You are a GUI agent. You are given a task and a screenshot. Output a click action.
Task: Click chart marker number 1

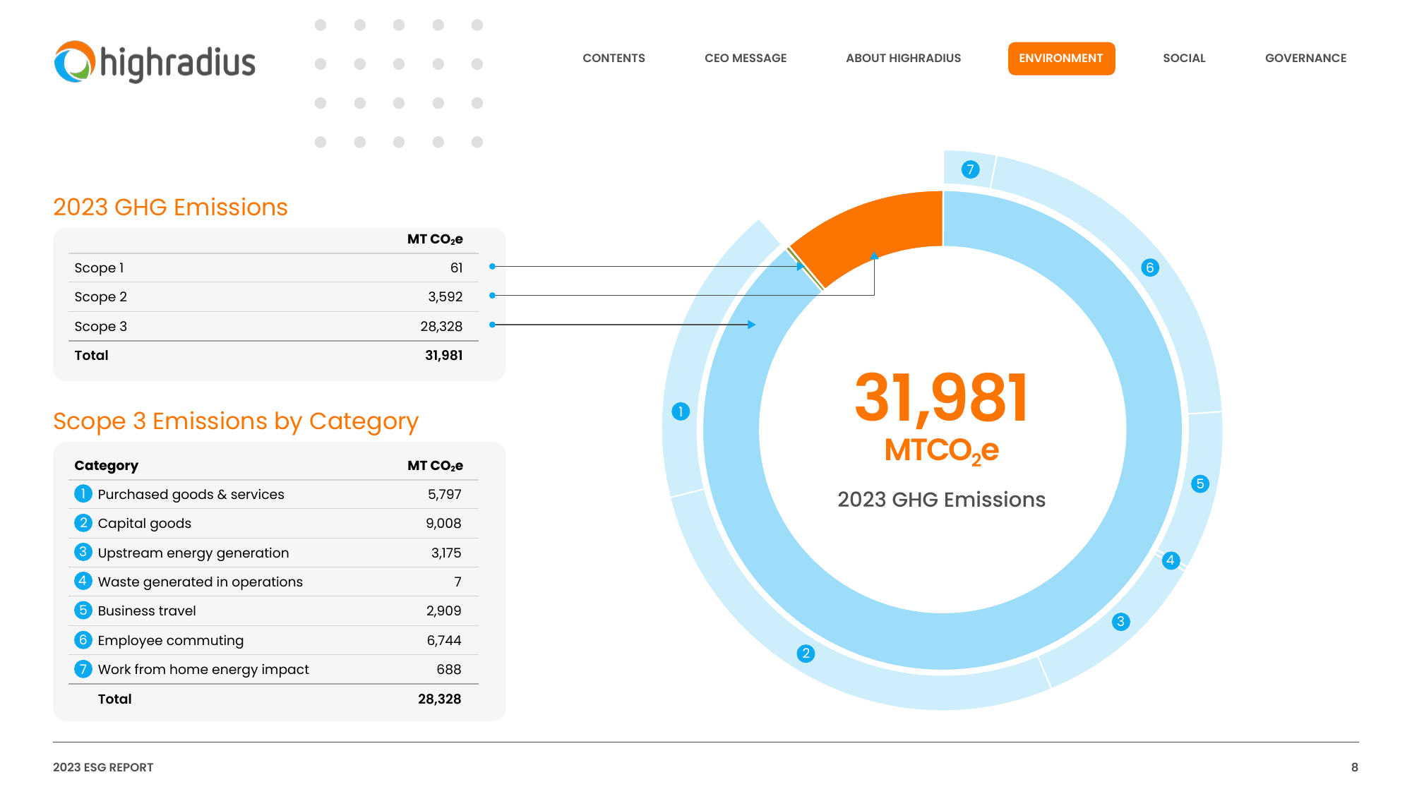coord(681,411)
